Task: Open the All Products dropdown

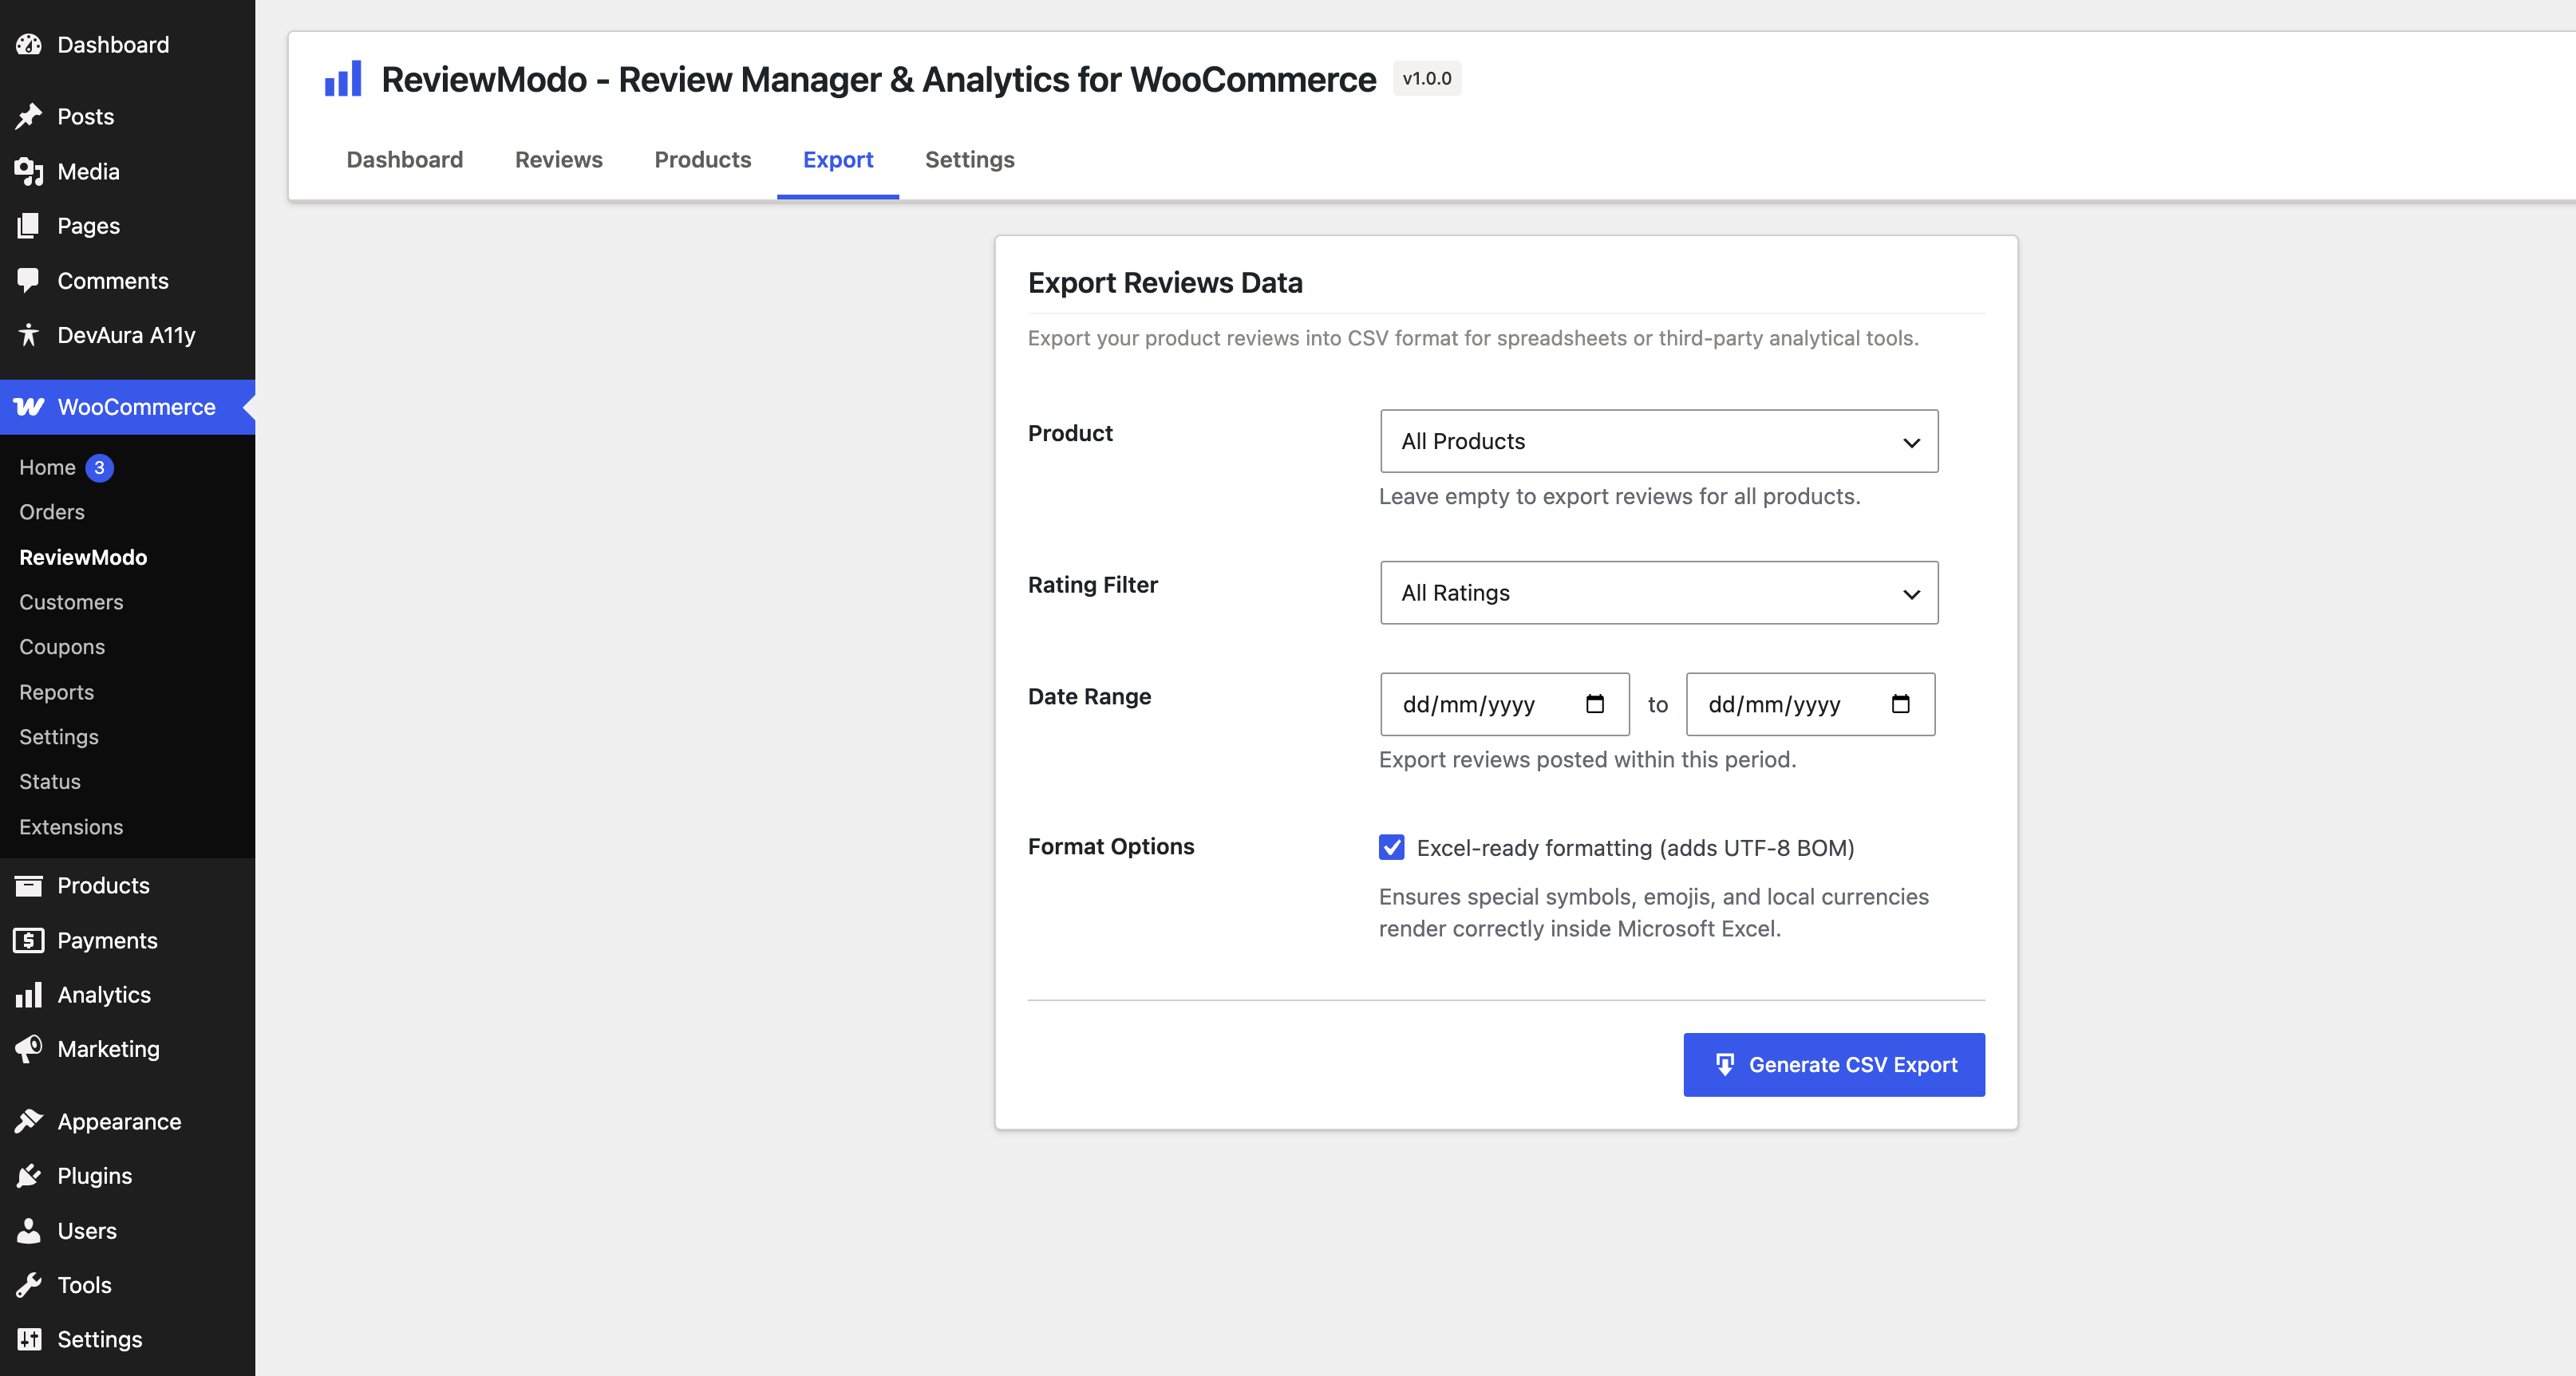Action: [1659, 440]
